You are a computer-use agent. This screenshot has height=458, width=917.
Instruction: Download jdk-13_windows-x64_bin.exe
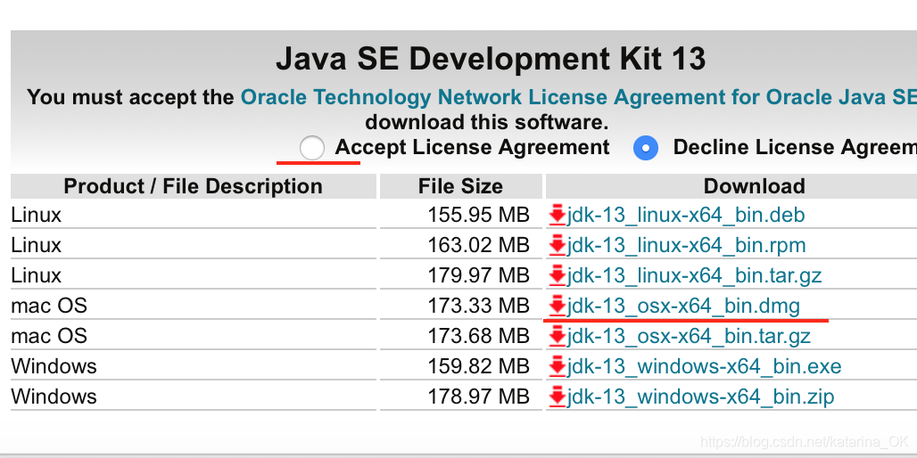[704, 367]
